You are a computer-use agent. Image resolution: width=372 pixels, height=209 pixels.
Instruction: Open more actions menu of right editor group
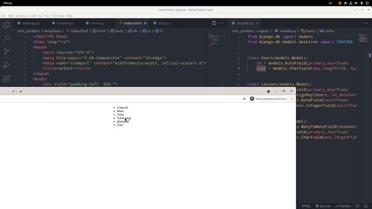[366, 23]
